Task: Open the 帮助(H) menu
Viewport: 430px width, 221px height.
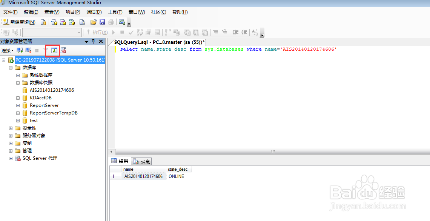Action: tap(180, 12)
